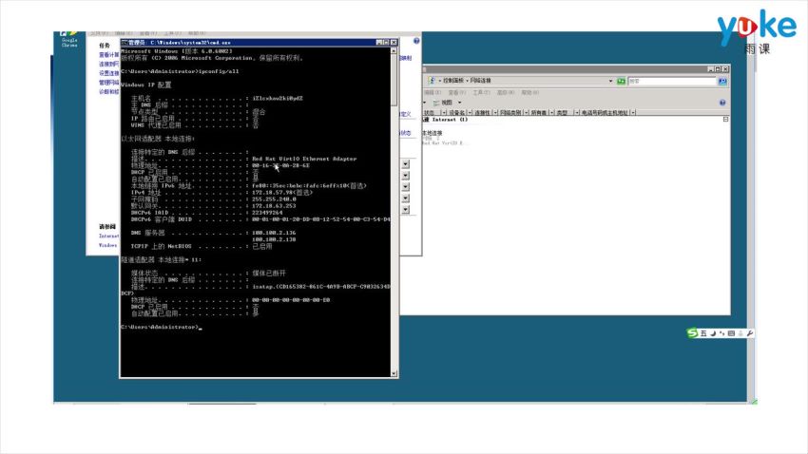Screen dimensions: 808x454
Task: Click the Internet (1) group header
Action: point(447,120)
